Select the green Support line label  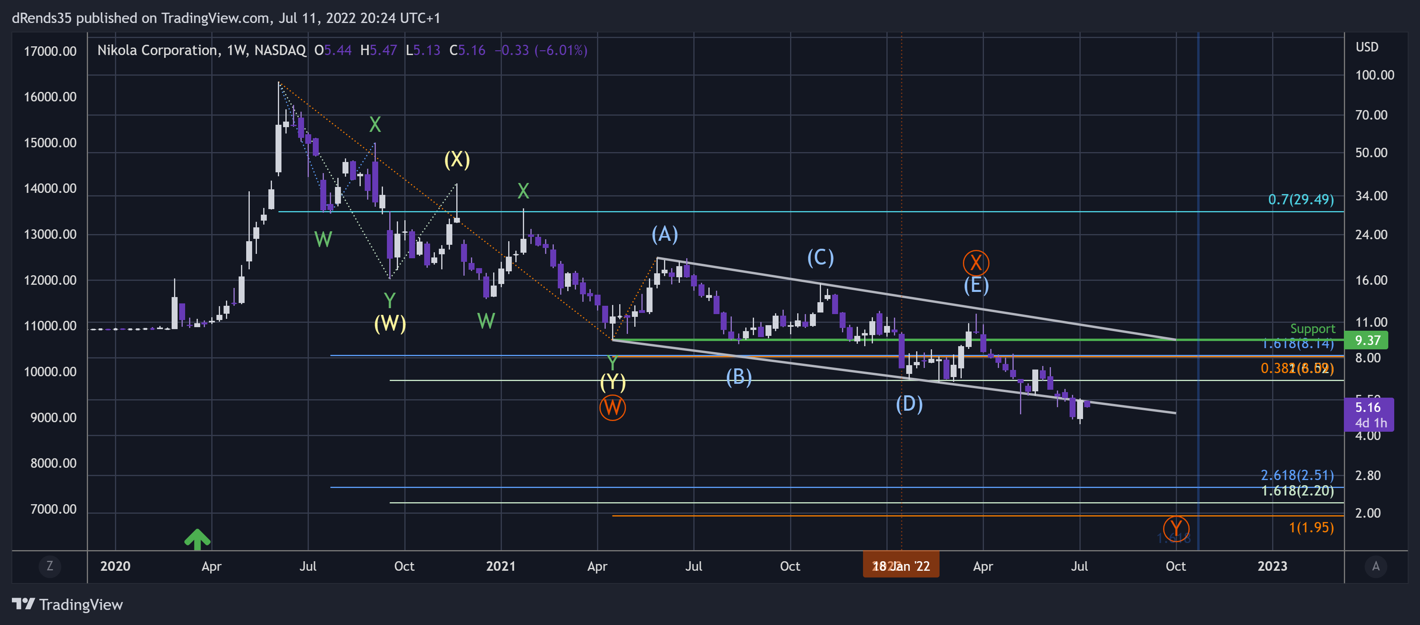coord(1313,329)
